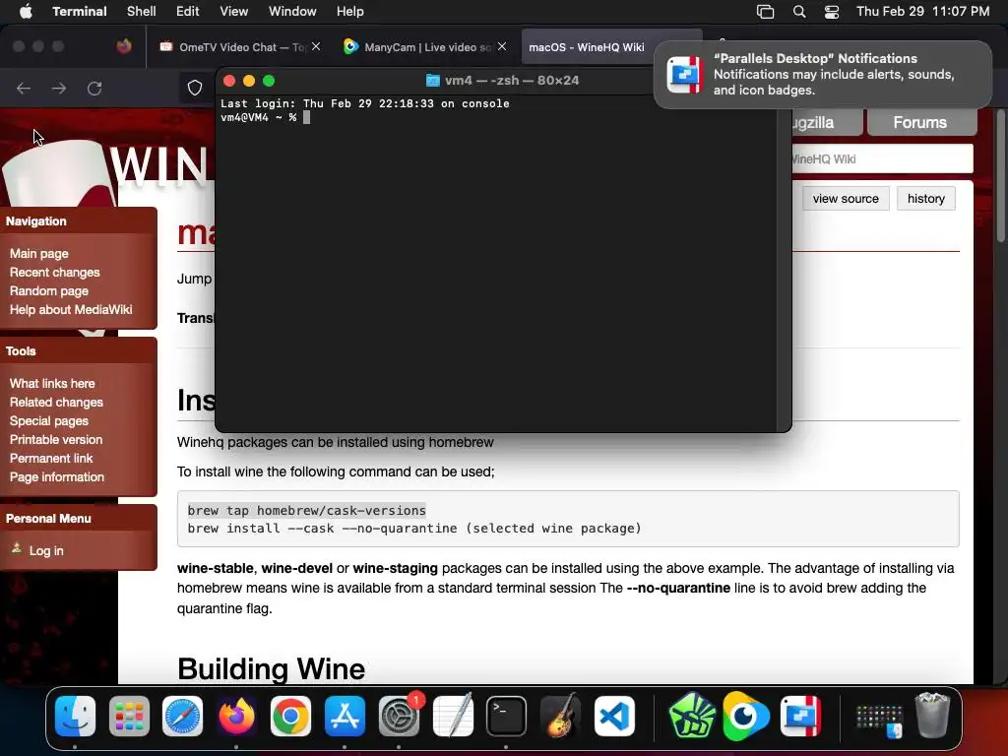
Task: Open the Special pages link
Action: click(49, 420)
